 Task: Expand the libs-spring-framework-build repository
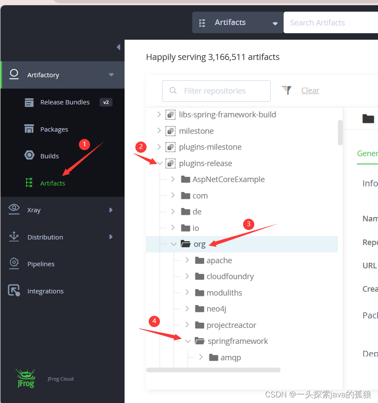tap(159, 114)
